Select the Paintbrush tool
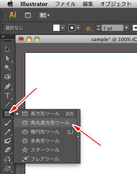Viewport: 137px width, 174px height. click(x=8, y=123)
